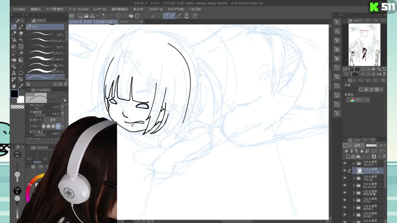The image size is (397, 223).
Task: Open the 合成モード blending mode dropdown
Action: pos(54,120)
